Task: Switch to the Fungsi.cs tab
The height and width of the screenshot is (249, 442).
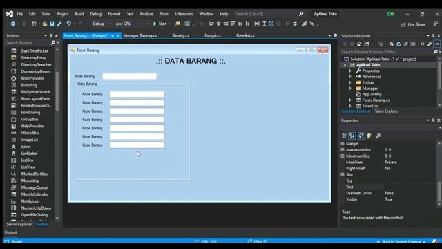Action: pyautogui.click(x=213, y=35)
